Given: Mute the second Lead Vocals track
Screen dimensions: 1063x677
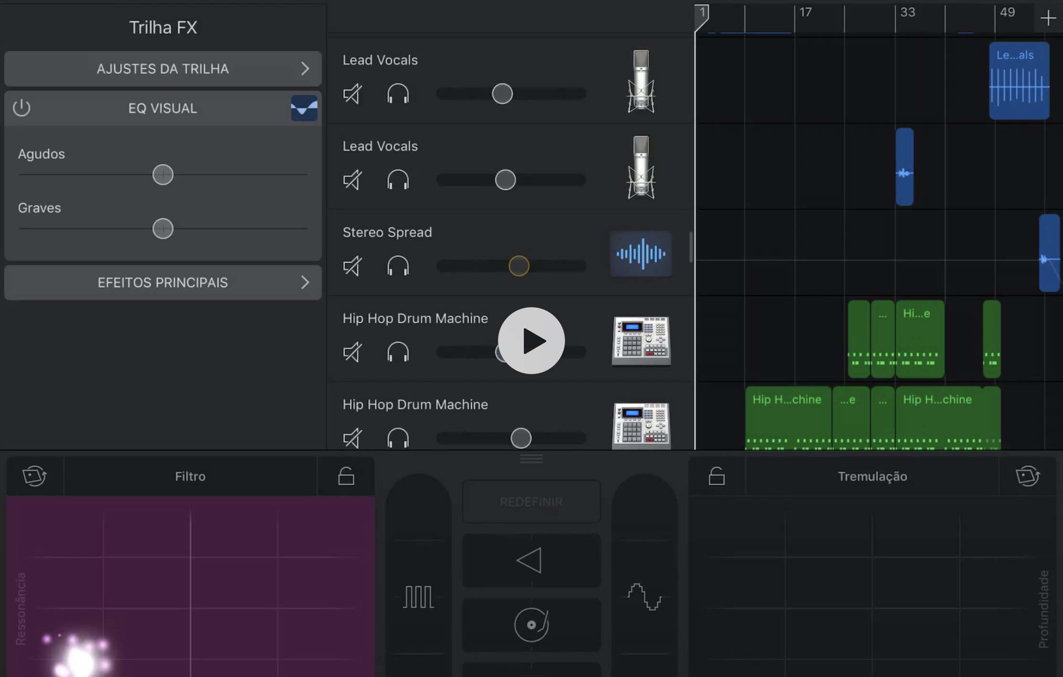Looking at the screenshot, I should (353, 180).
